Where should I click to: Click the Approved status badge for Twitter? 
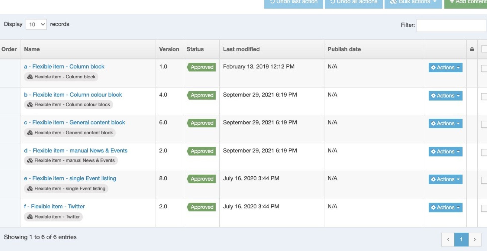201,207
